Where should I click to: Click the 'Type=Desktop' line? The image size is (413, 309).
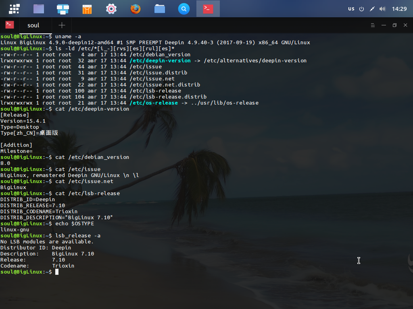coord(20,127)
